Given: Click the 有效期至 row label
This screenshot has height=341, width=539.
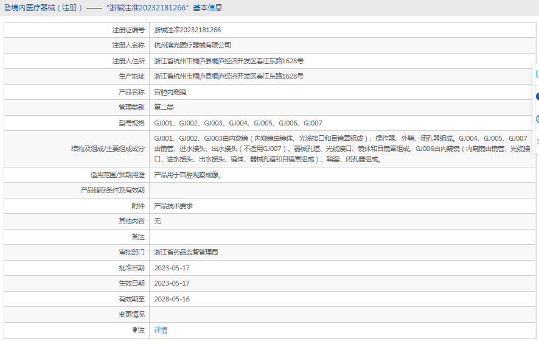Looking at the screenshot, I should pyautogui.click(x=131, y=299).
